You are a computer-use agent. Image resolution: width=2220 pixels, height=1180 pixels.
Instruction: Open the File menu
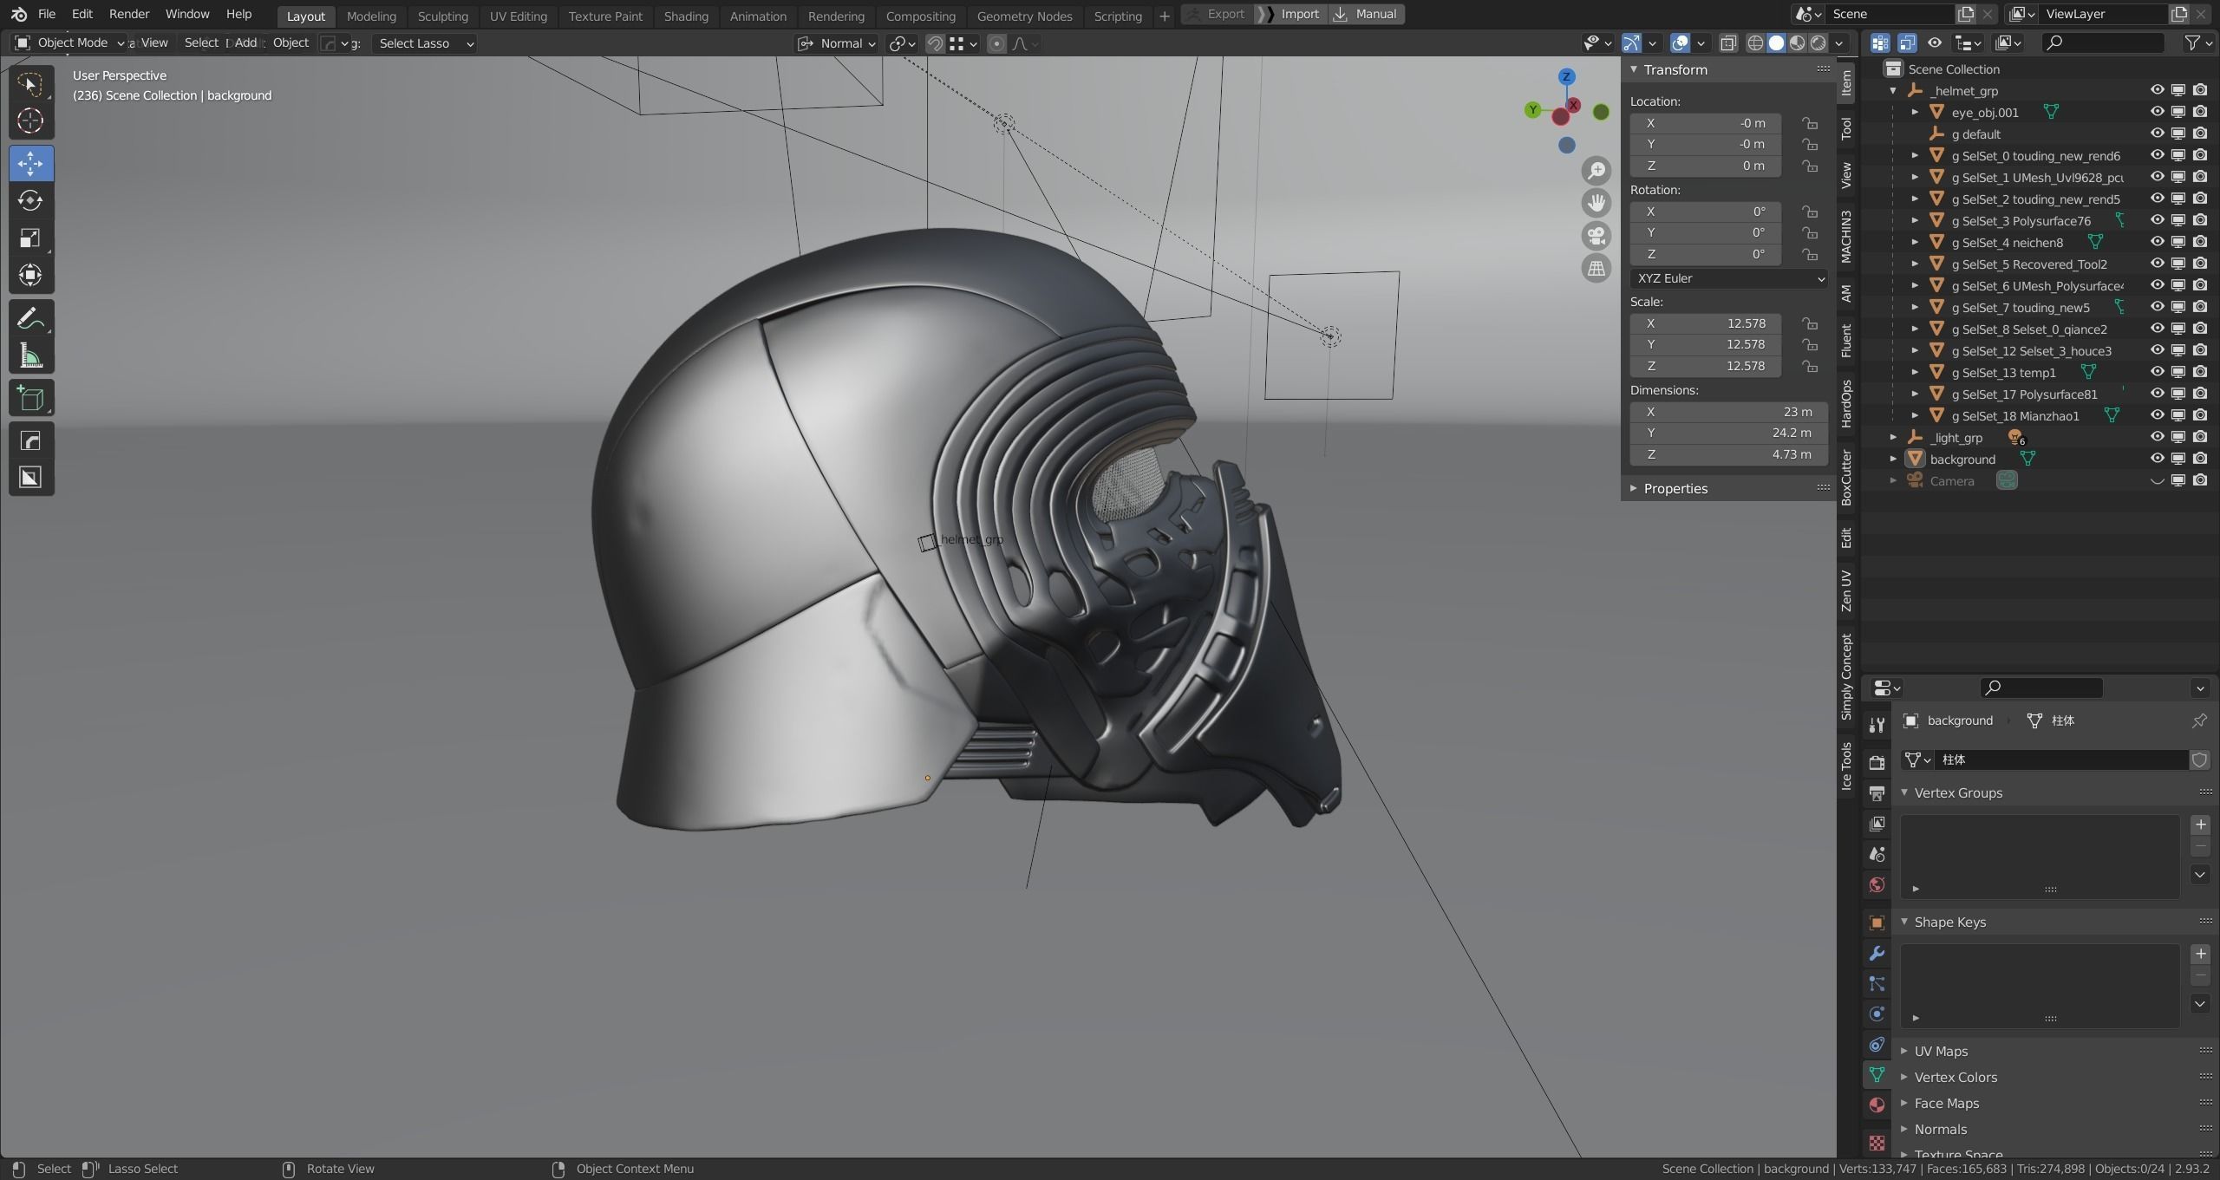47,14
